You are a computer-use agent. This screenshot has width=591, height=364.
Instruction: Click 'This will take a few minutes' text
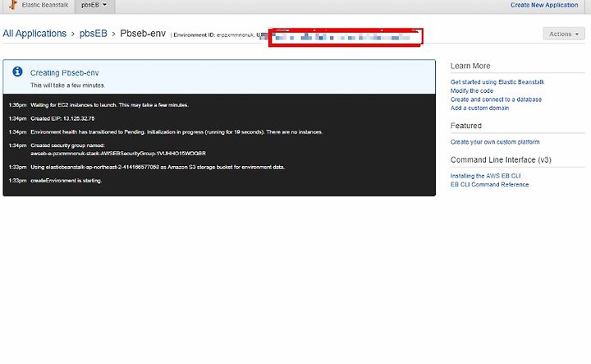67,85
